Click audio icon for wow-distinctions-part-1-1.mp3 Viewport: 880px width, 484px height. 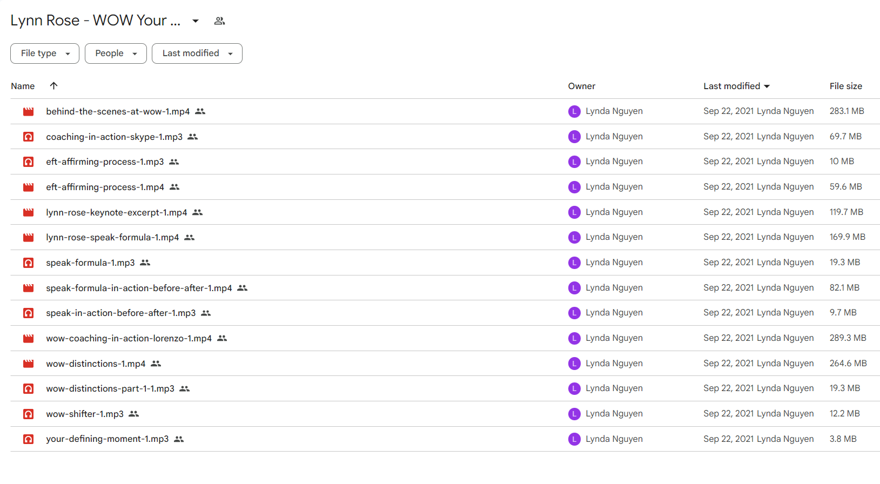[29, 388]
